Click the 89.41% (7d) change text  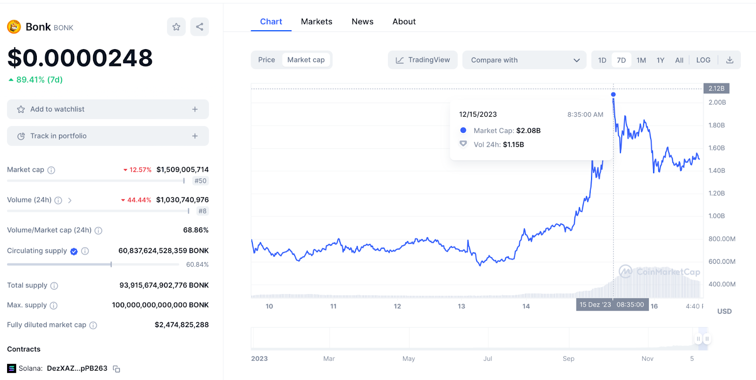tap(39, 80)
